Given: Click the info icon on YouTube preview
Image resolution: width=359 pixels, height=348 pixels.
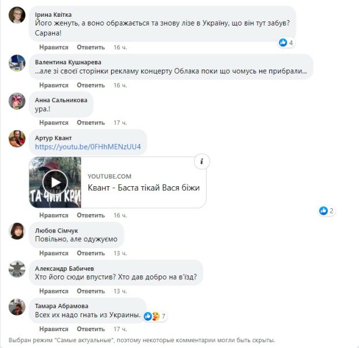Looking at the screenshot, I should pos(202,161).
